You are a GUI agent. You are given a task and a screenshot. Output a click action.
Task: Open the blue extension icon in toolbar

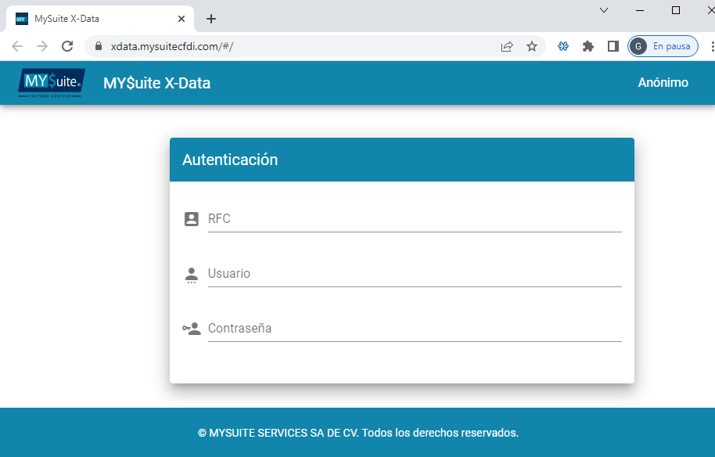(563, 46)
